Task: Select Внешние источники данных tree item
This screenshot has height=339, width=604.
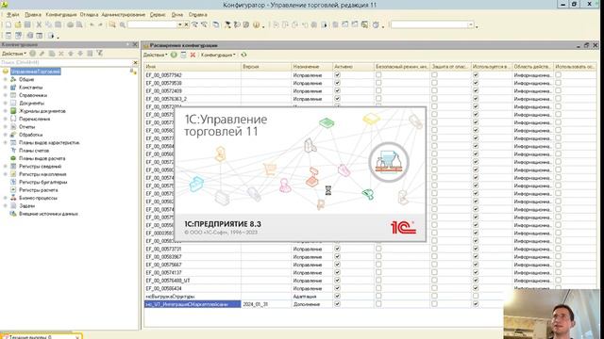Action: click(48, 214)
